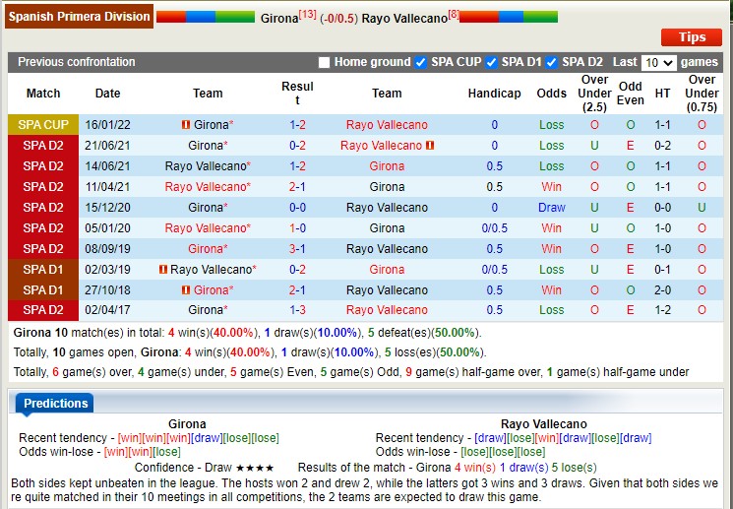The height and width of the screenshot is (509, 733).
Task: Click the Spanish Primera Division label
Action: click(79, 17)
